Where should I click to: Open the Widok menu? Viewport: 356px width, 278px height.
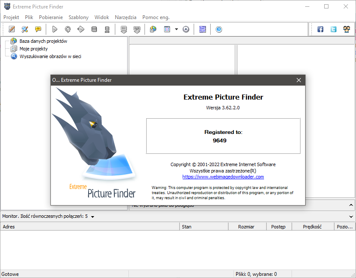click(102, 17)
